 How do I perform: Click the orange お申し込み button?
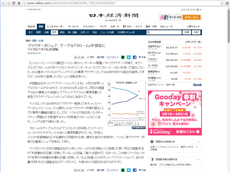click(192, 17)
